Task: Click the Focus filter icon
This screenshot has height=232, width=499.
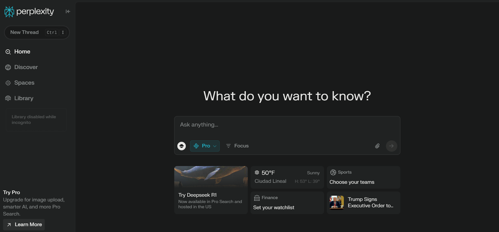Action: click(x=228, y=146)
